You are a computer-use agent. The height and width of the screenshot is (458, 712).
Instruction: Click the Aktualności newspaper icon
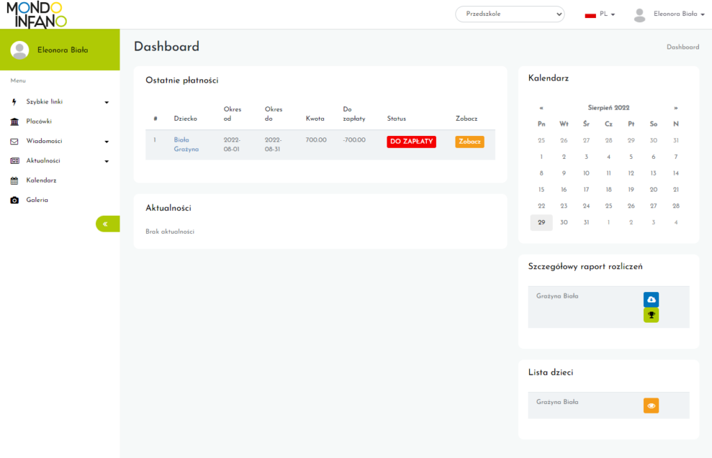[x=15, y=161]
